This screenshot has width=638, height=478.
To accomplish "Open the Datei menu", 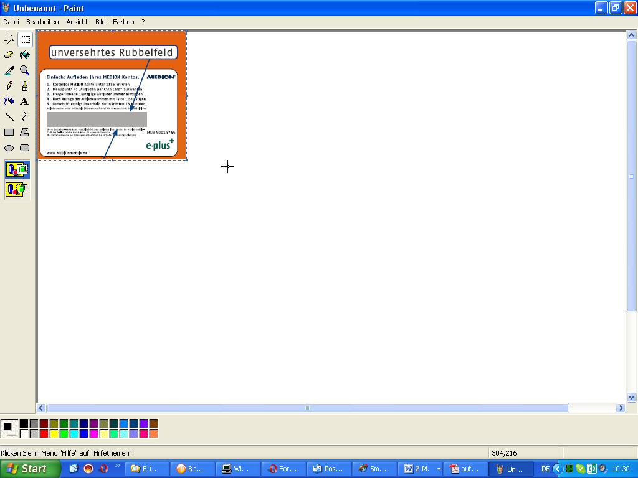I will point(11,22).
